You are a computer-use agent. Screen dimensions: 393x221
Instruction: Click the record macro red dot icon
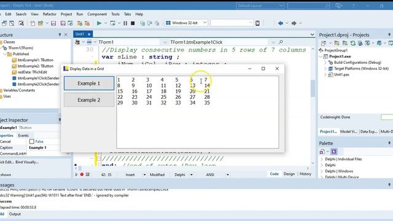pos(82,174)
